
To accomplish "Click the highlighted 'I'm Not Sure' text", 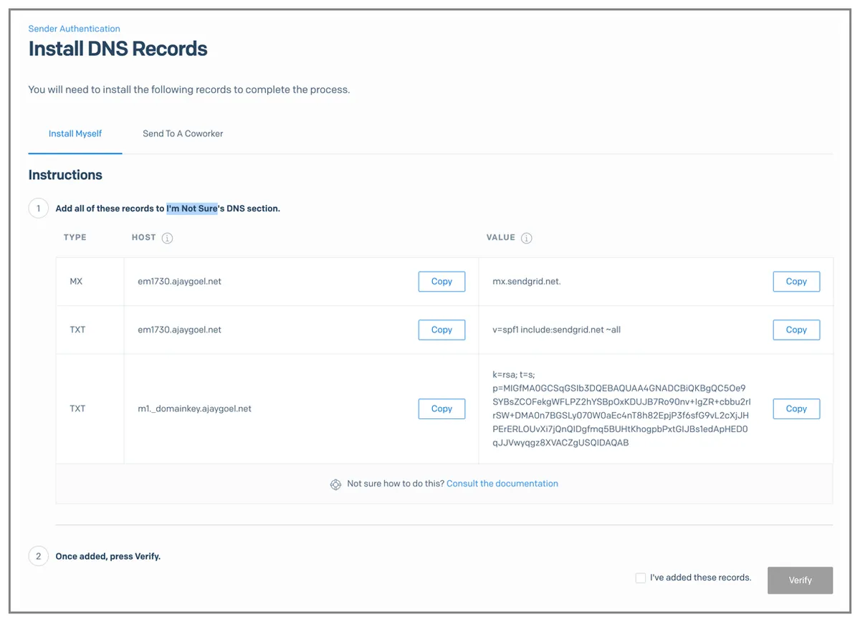I will coord(192,209).
